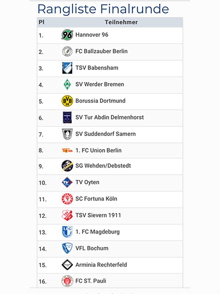Click the green Werder Bremen diamond logo

click(67, 84)
